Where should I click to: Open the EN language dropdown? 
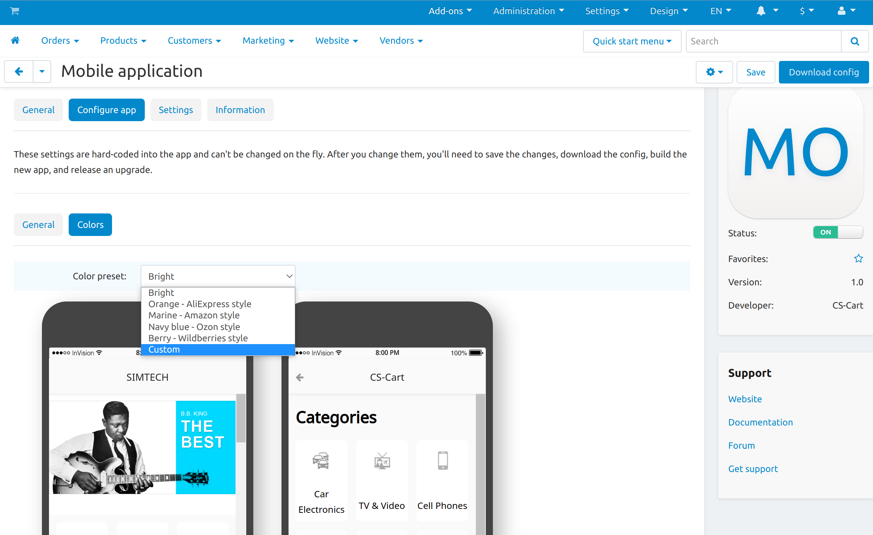point(721,11)
